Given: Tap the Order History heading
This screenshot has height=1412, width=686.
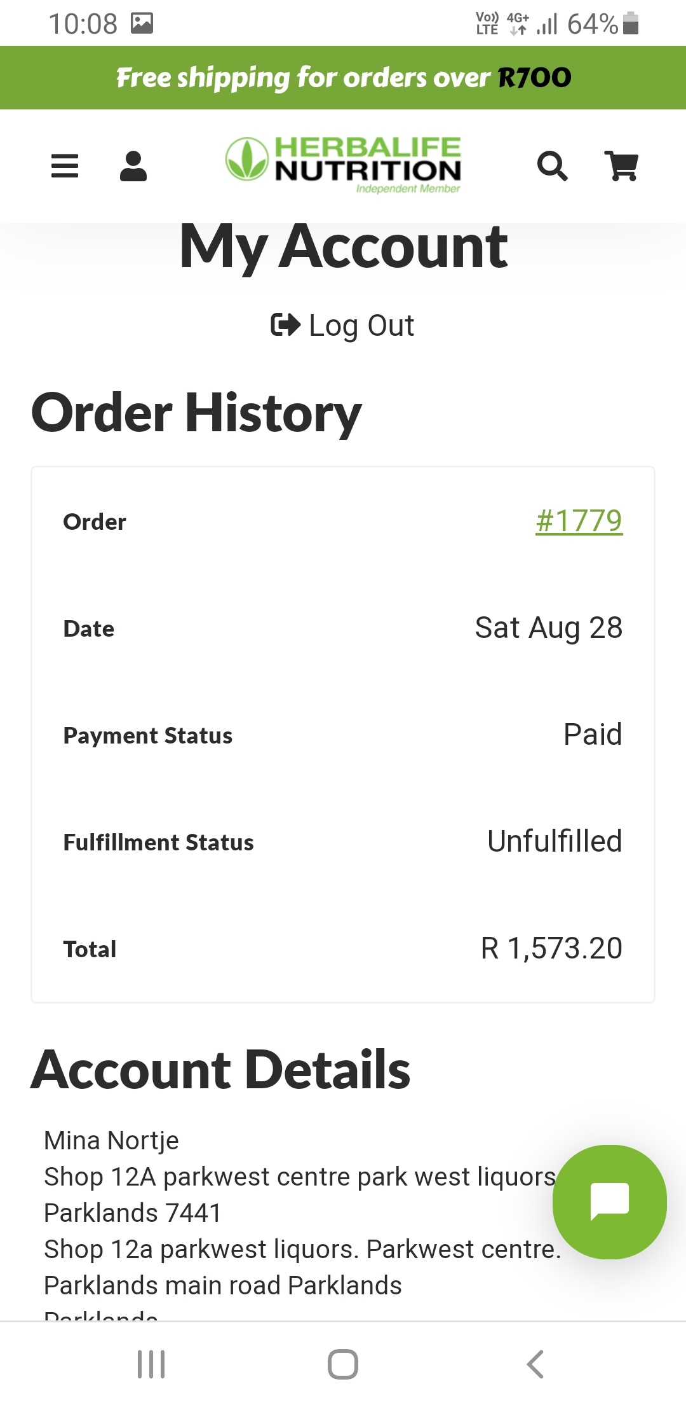Looking at the screenshot, I should [x=196, y=413].
